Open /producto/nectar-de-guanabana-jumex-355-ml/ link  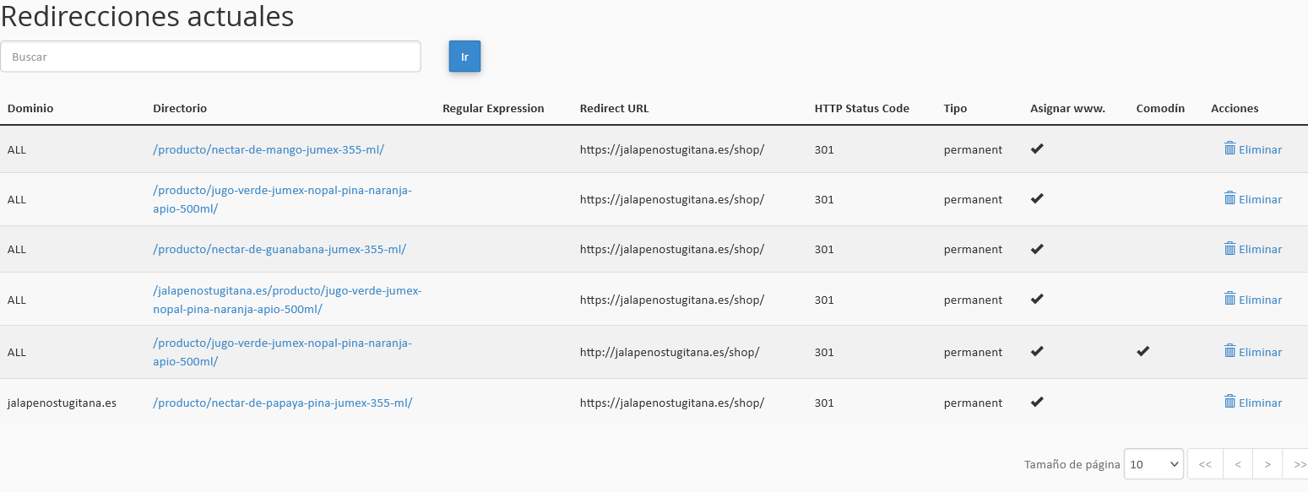(280, 249)
